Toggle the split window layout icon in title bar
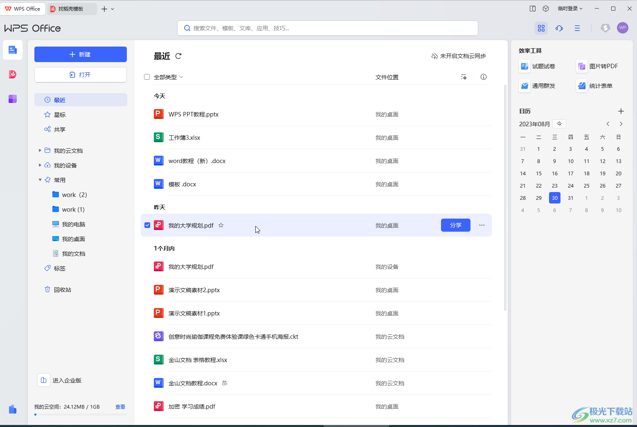637x427 pixels. coord(533,9)
